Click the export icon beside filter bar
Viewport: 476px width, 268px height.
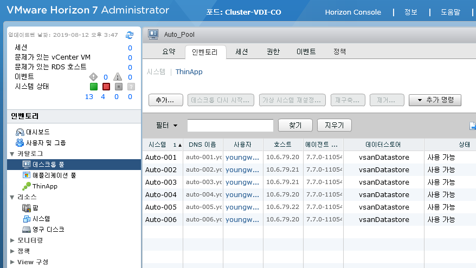(472, 126)
